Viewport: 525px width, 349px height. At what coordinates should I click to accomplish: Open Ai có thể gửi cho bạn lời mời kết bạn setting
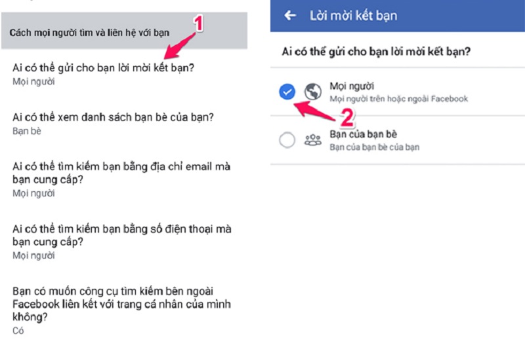(124, 74)
